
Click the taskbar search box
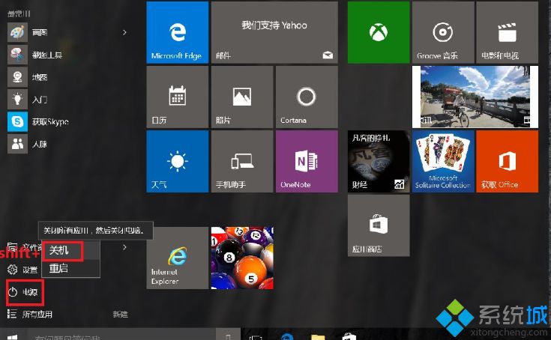click(121, 336)
